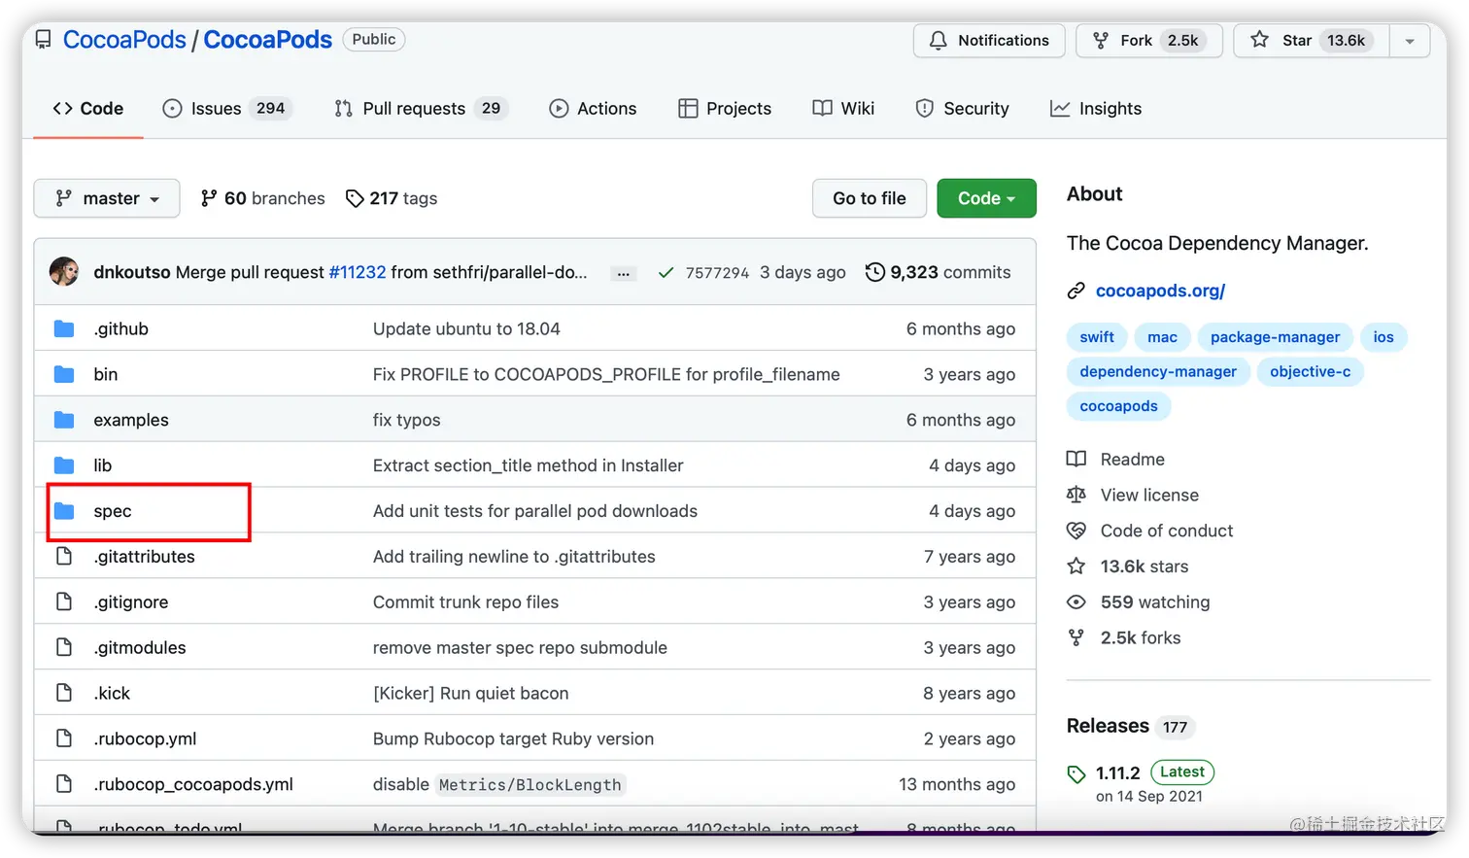
Task: Open the .gitmodules file name
Action: 140,648
